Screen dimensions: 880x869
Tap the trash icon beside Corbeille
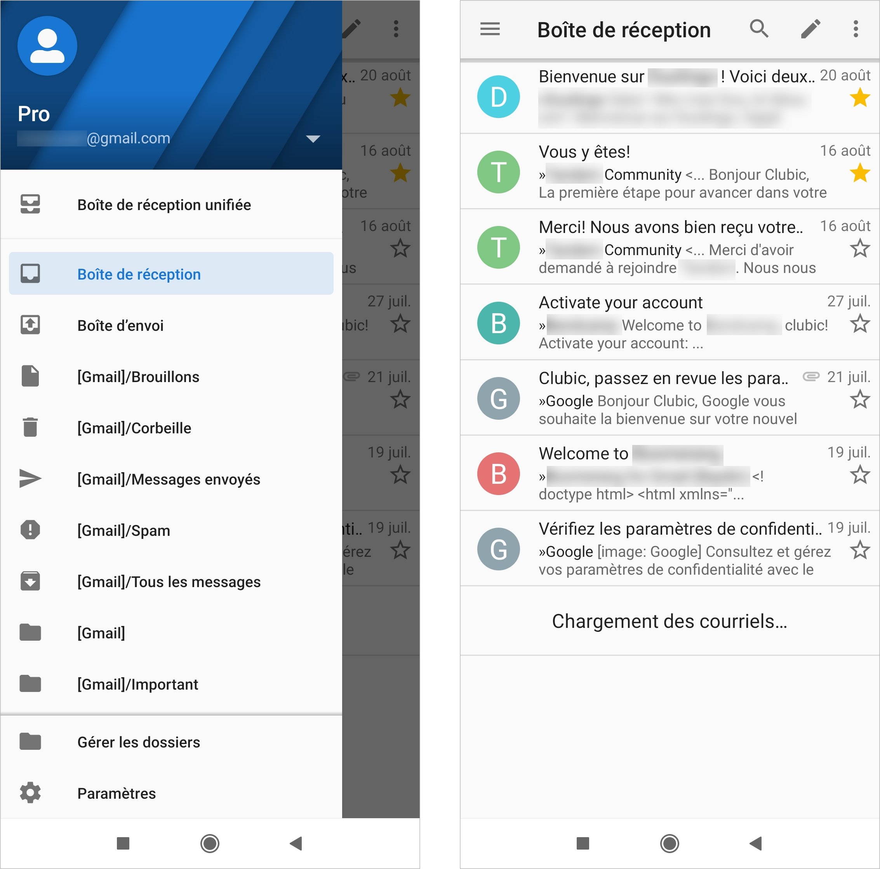point(30,427)
